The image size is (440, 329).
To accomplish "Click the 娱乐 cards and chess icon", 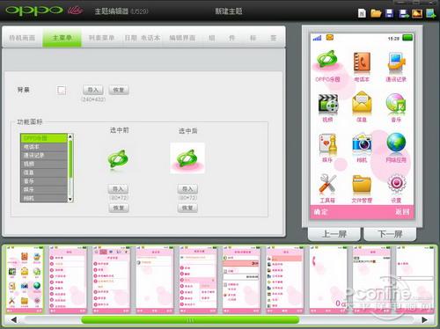I will pos(327,143).
